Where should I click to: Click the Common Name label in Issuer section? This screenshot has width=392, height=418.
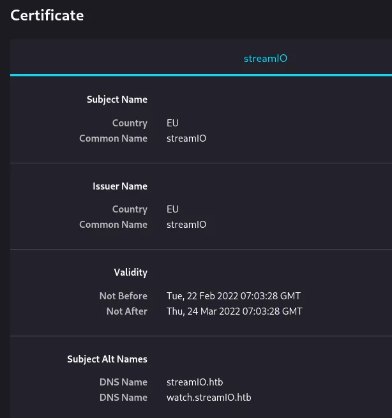tap(113, 225)
